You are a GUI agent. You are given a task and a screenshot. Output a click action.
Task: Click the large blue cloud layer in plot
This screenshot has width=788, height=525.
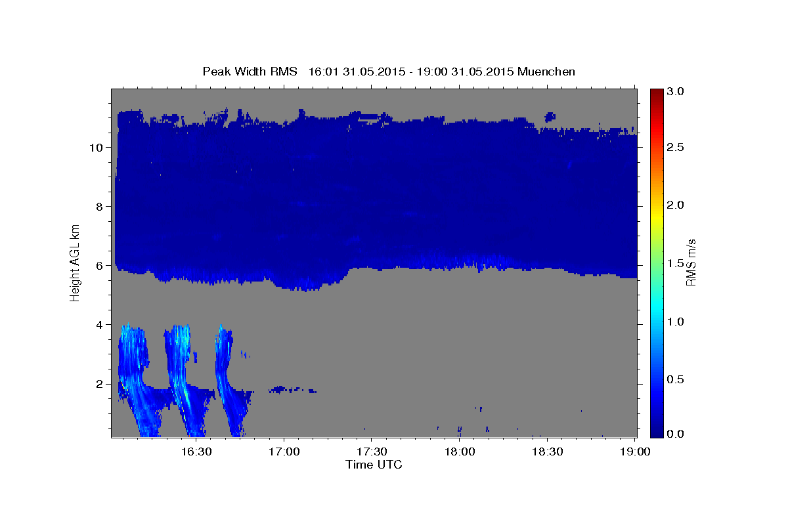tap(376, 200)
